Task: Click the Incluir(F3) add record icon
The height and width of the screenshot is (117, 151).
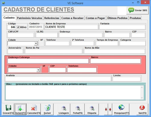Action: [x=21, y=108]
